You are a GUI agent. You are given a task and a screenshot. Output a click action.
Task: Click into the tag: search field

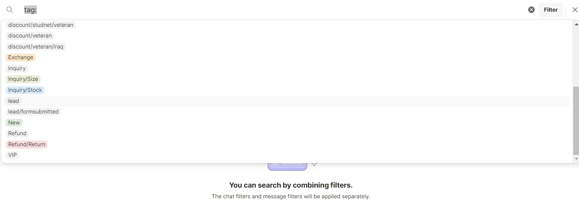[259, 10]
